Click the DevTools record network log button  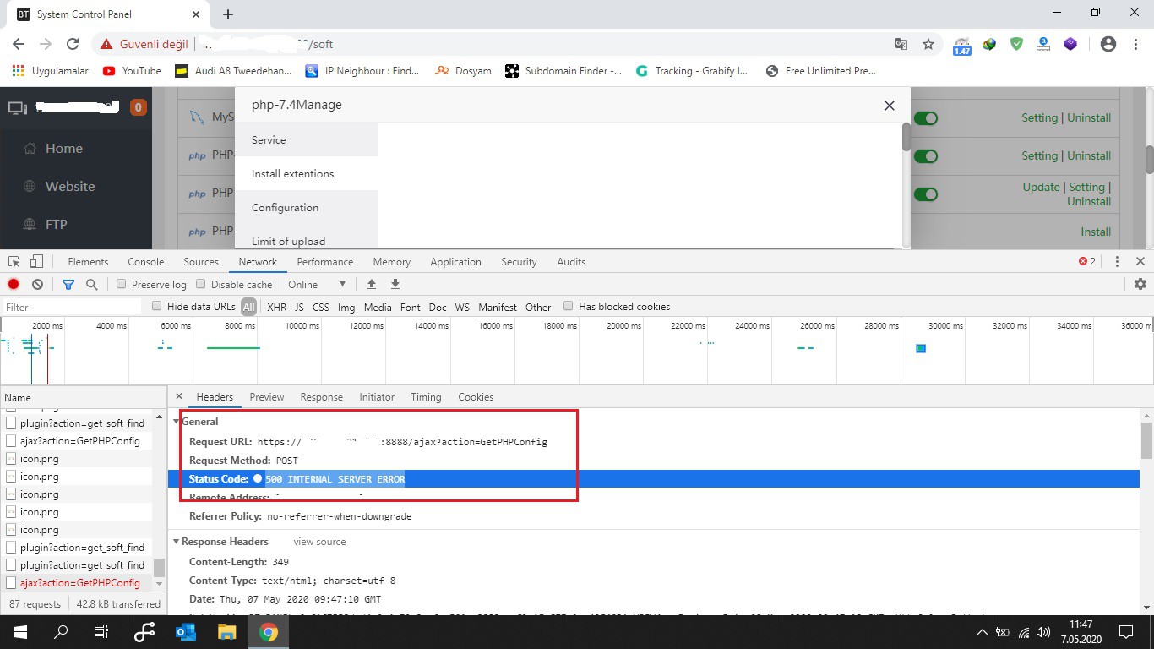14,284
